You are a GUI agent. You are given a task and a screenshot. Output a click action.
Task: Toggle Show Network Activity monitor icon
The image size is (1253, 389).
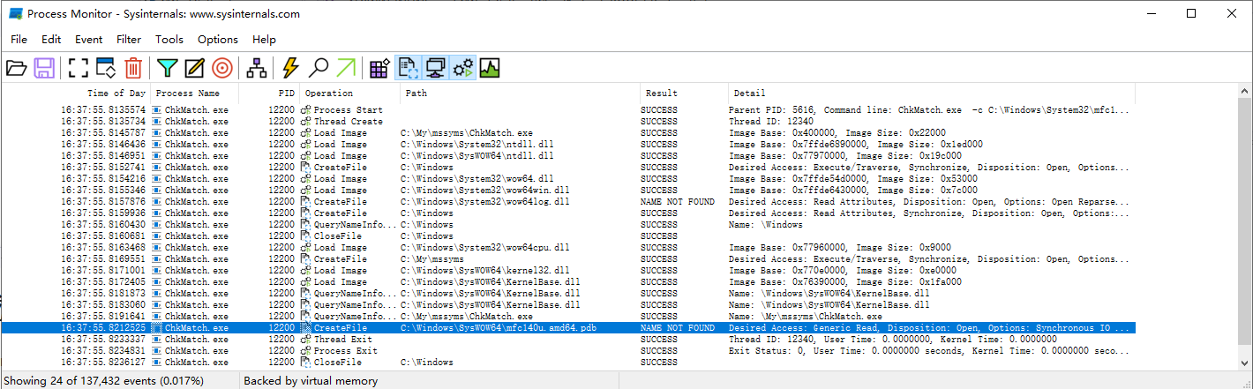tap(435, 68)
